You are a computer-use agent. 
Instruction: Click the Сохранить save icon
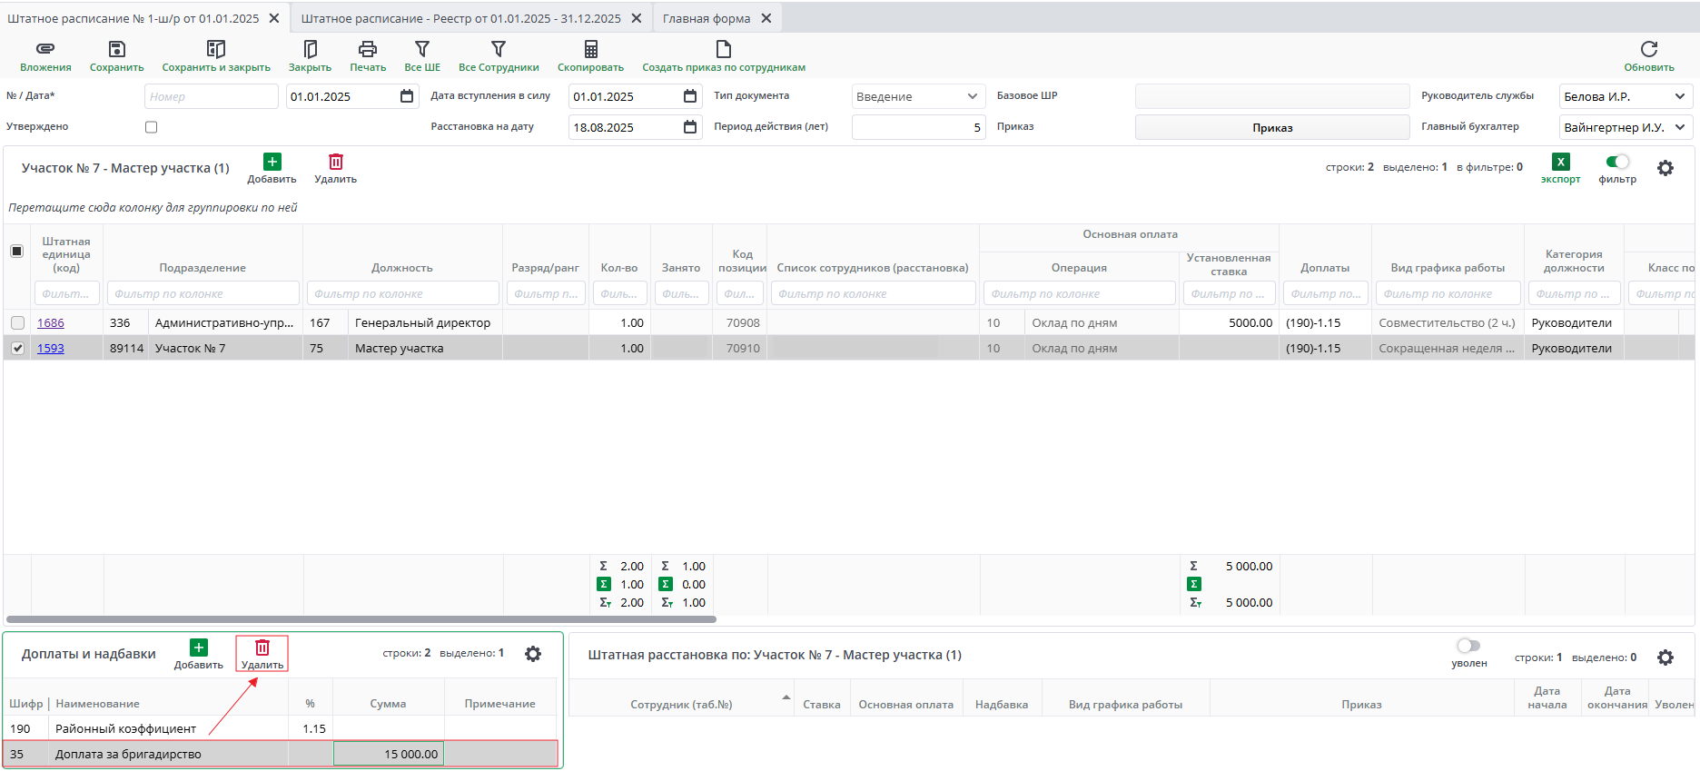tap(116, 49)
